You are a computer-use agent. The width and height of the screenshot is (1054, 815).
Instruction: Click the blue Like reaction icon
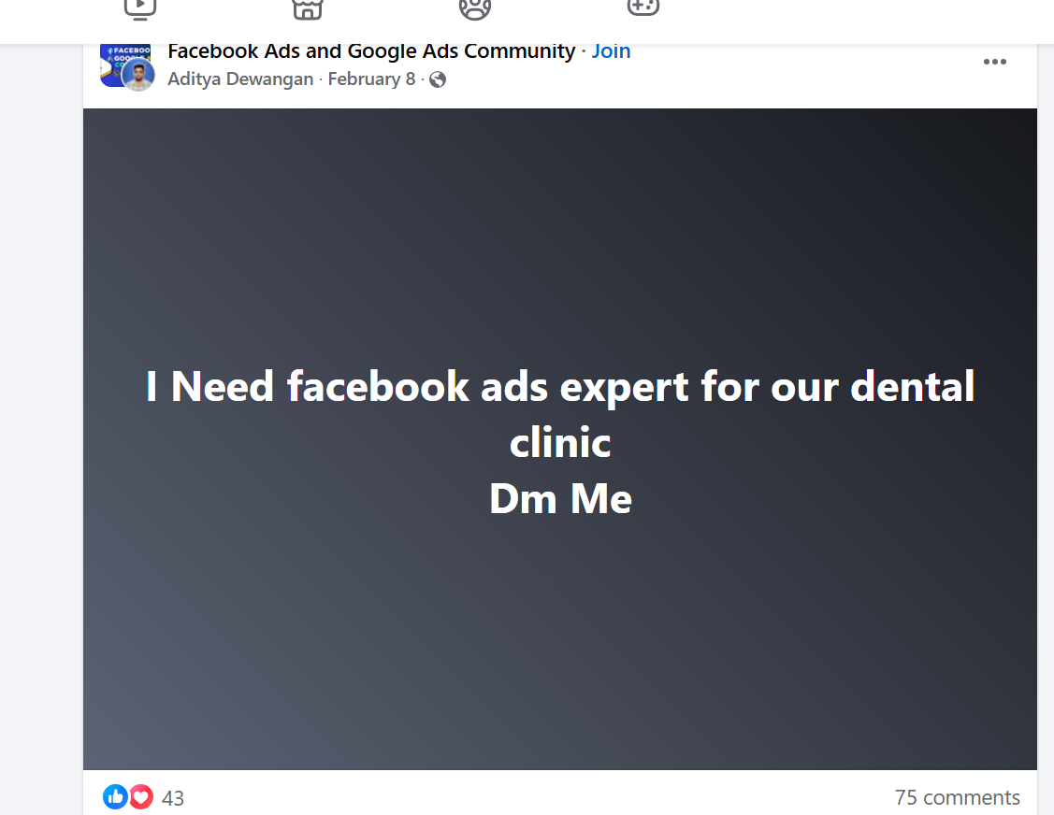[x=115, y=797]
